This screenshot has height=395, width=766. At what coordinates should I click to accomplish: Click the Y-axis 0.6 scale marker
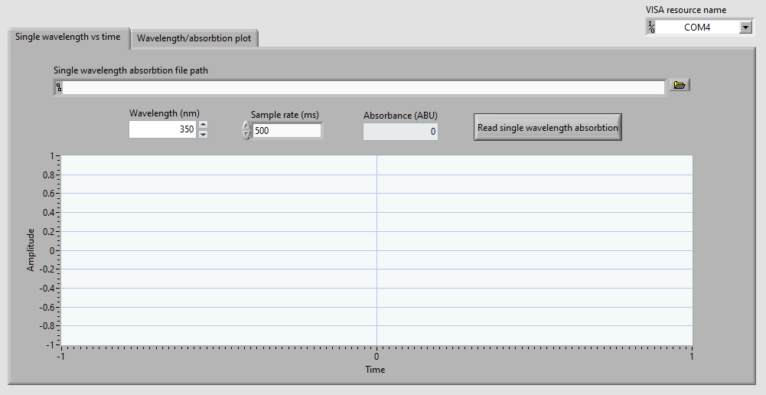47,194
